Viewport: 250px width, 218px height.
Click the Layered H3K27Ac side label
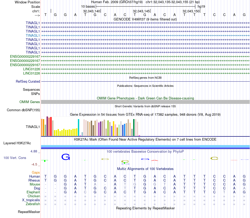[17, 143]
